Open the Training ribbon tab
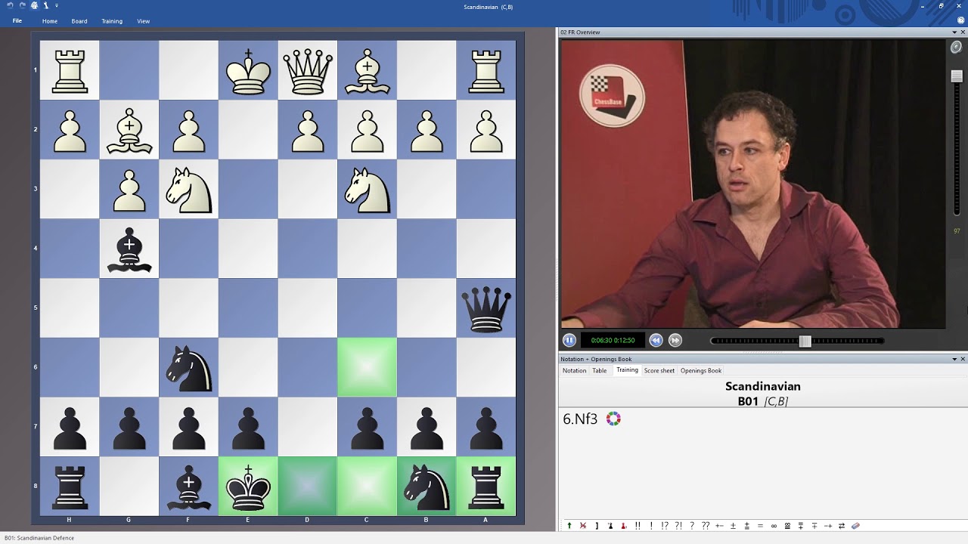The height and width of the screenshot is (544, 968). tap(112, 21)
